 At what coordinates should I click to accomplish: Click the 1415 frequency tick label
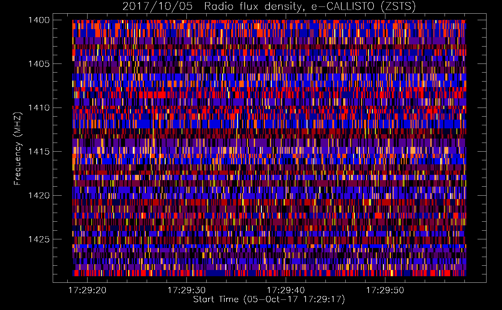tap(39, 152)
